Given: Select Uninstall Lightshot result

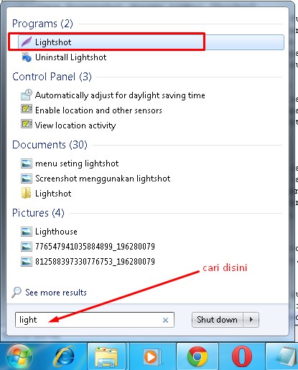Looking at the screenshot, I should click(x=71, y=57).
